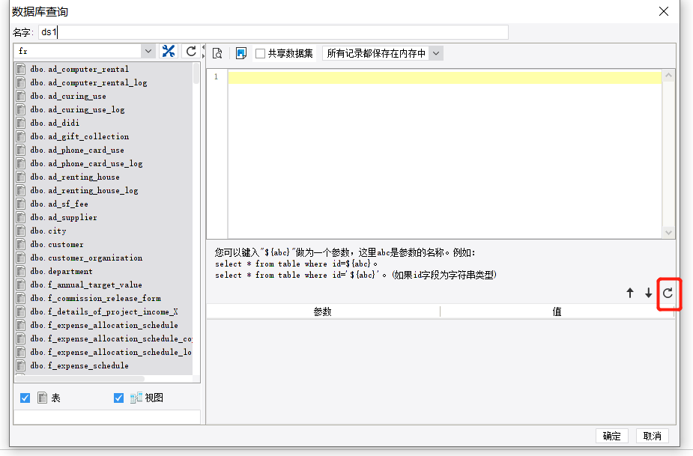Click the table icon beside dbo.customer_organization
The height and width of the screenshot is (456, 693).
tap(21, 258)
